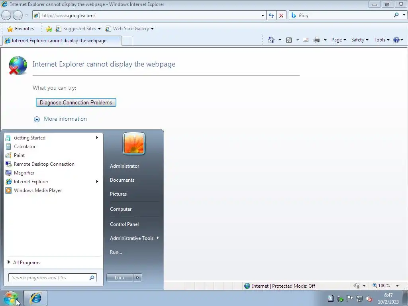Click the Back navigation button

[6, 16]
